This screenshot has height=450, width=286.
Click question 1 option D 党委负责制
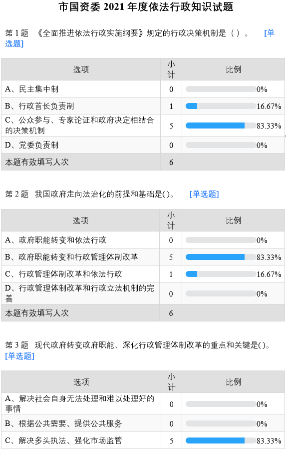tap(31, 145)
